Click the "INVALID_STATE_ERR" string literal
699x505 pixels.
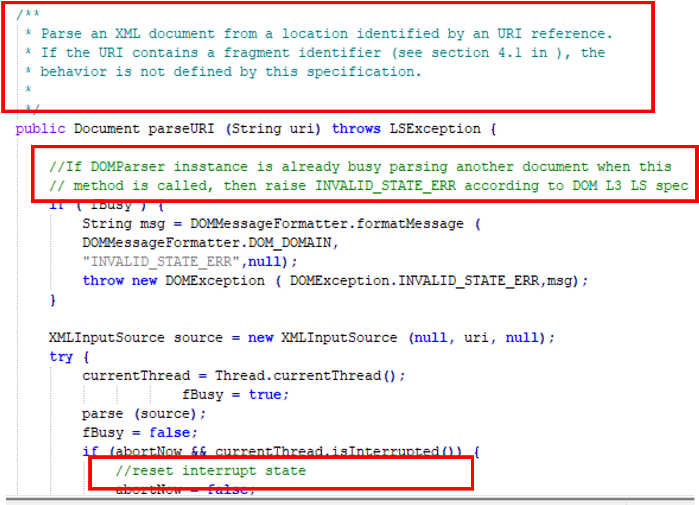161,262
